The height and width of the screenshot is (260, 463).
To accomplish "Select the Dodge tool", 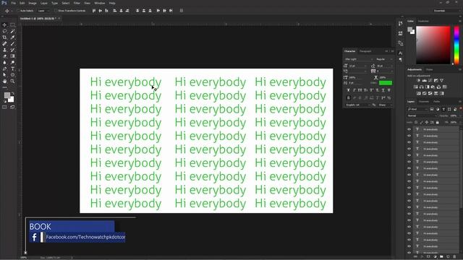I will tap(12, 63).
